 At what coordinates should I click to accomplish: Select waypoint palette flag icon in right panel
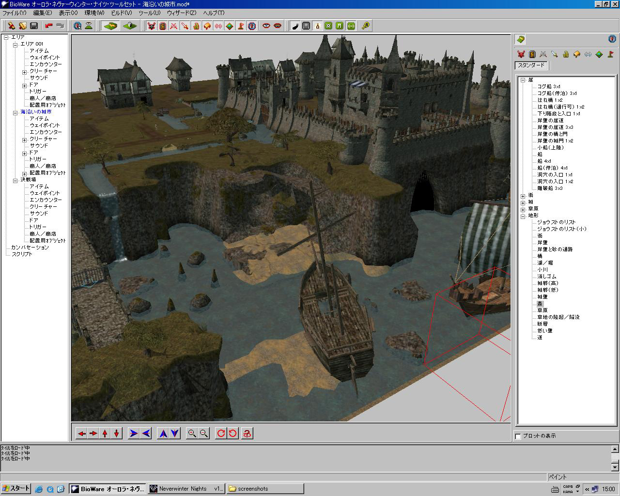pyautogui.click(x=610, y=54)
